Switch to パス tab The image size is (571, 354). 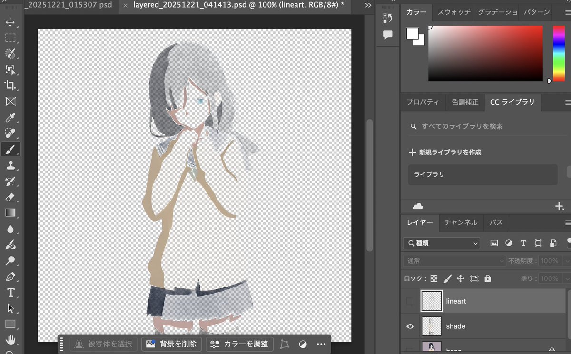click(496, 222)
